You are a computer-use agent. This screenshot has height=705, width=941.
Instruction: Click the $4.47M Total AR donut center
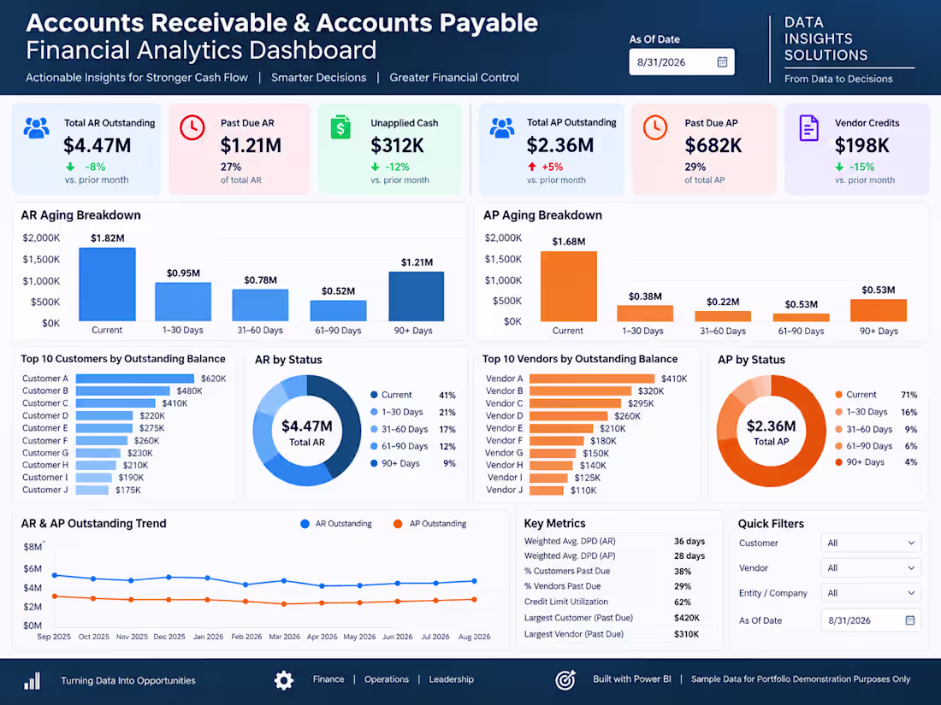click(x=306, y=432)
